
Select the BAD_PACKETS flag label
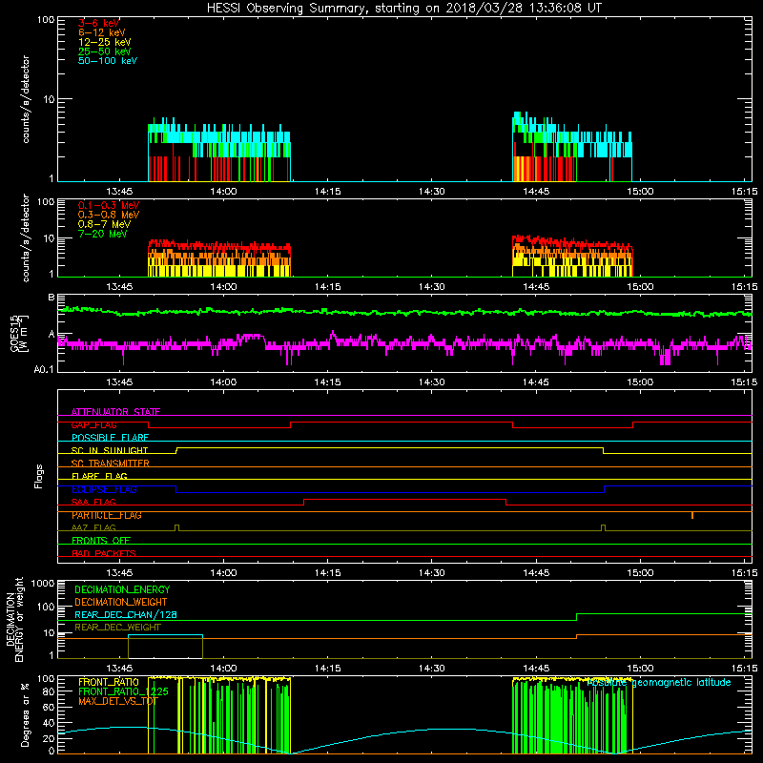pyautogui.click(x=104, y=553)
